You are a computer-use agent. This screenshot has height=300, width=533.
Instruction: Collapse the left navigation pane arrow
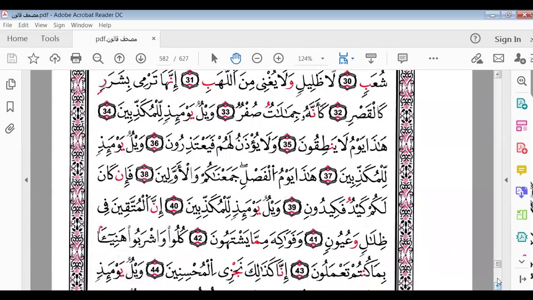(x=26, y=180)
